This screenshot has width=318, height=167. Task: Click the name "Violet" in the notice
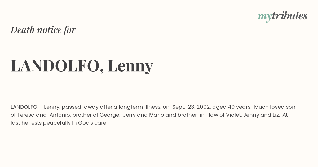coord(233,115)
